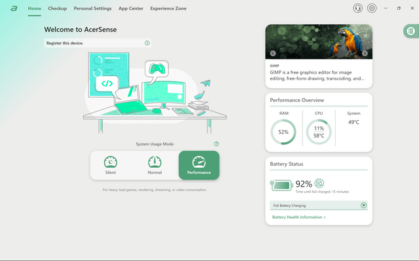Click the desk workspace illustration

[x=155, y=93]
